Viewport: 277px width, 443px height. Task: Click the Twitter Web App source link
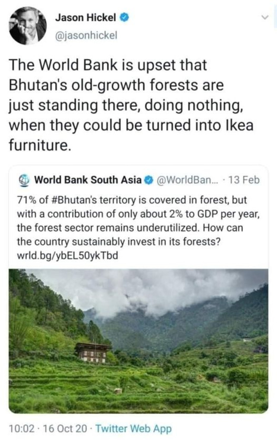click(133, 429)
